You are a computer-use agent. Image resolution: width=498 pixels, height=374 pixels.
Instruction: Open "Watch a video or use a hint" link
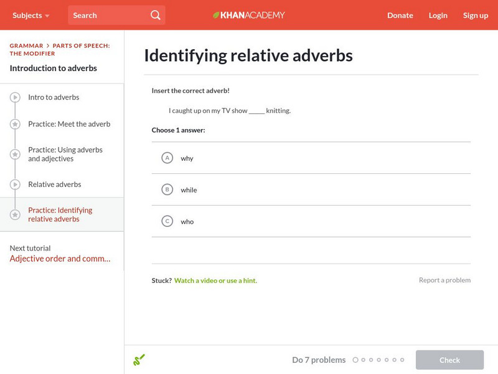pyautogui.click(x=215, y=280)
